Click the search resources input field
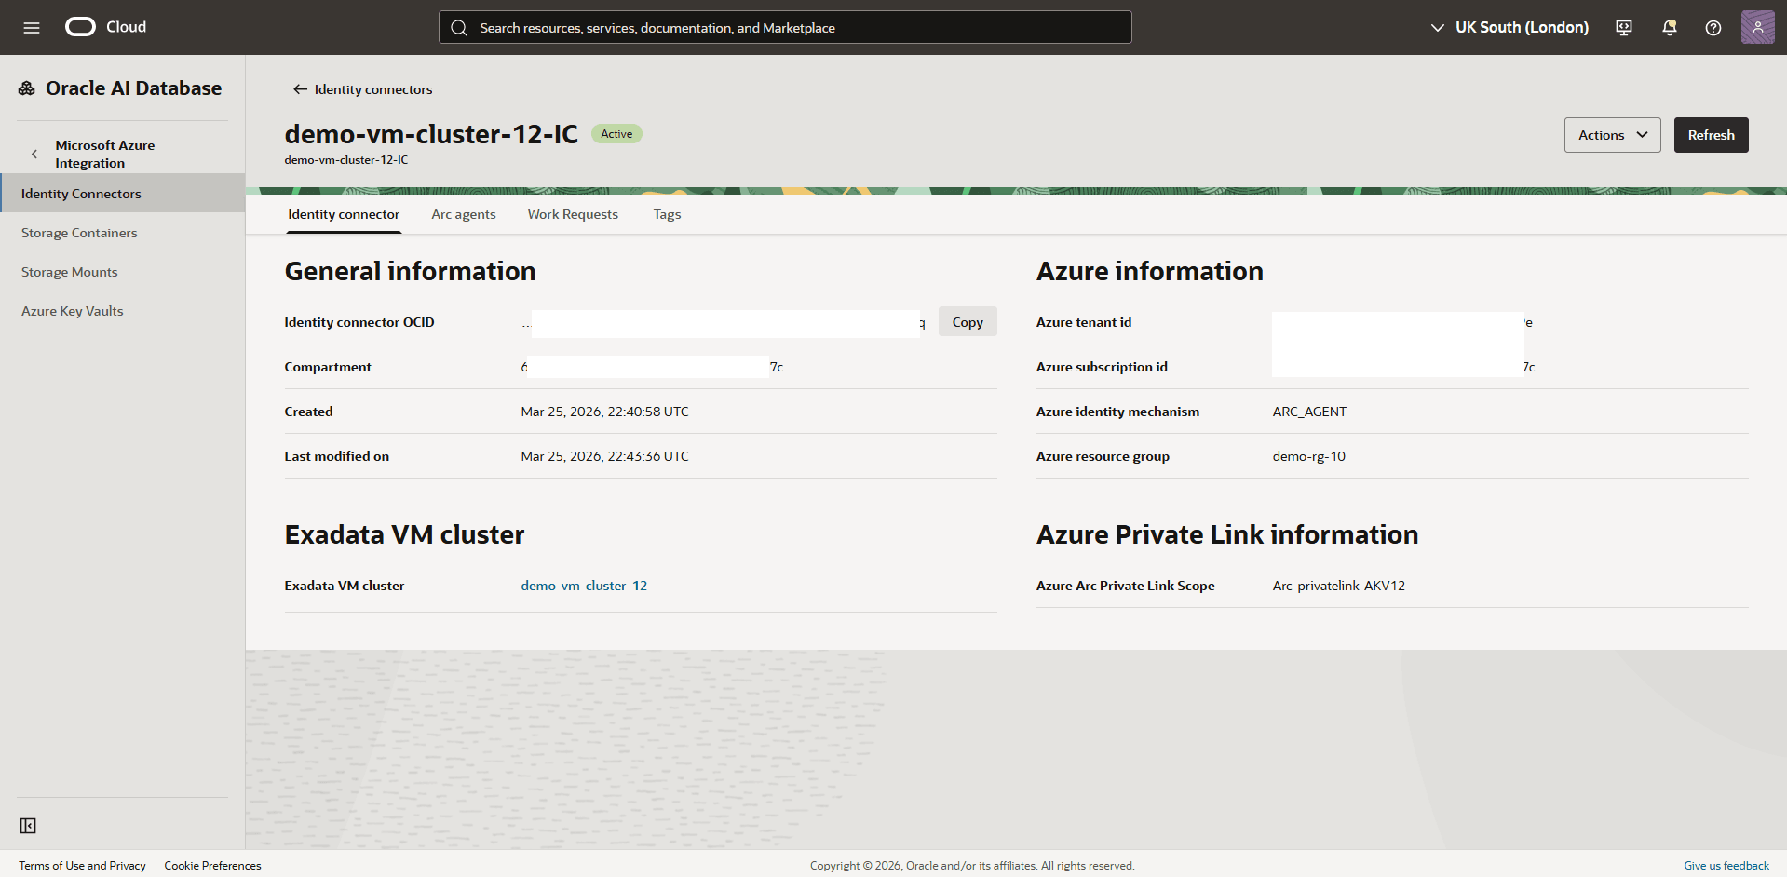The height and width of the screenshot is (877, 1787). (x=784, y=27)
